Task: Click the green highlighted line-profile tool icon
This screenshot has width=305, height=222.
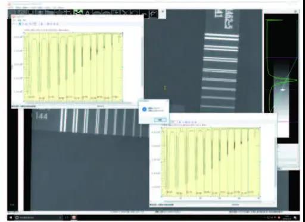Action: (x=78, y=12)
